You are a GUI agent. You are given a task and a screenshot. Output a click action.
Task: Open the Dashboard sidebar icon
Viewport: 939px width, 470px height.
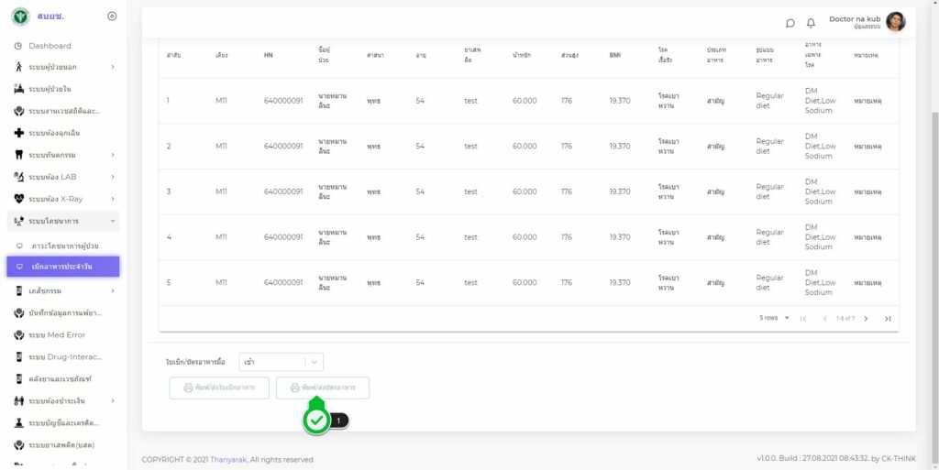(x=19, y=46)
